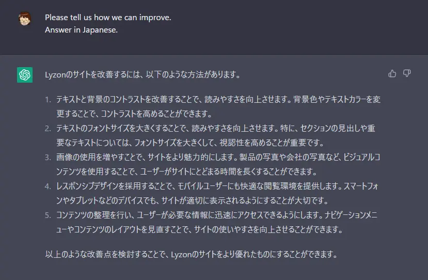Click the "5." list number marker
The image size is (428, 280).
pos(48,215)
